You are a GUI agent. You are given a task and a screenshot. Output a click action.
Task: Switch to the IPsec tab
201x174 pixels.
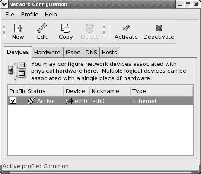[73, 53]
